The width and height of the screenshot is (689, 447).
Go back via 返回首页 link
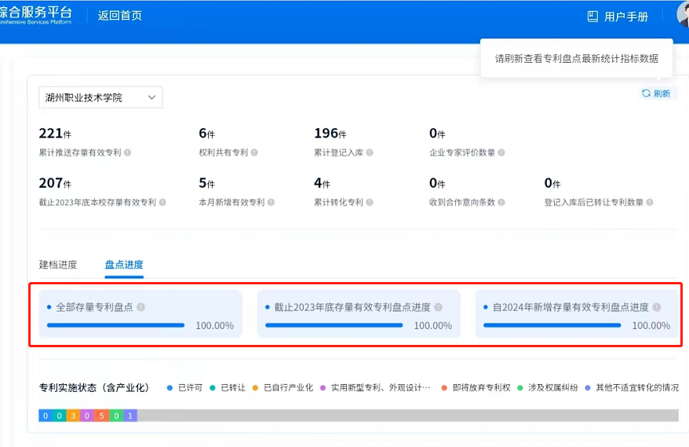pos(120,16)
